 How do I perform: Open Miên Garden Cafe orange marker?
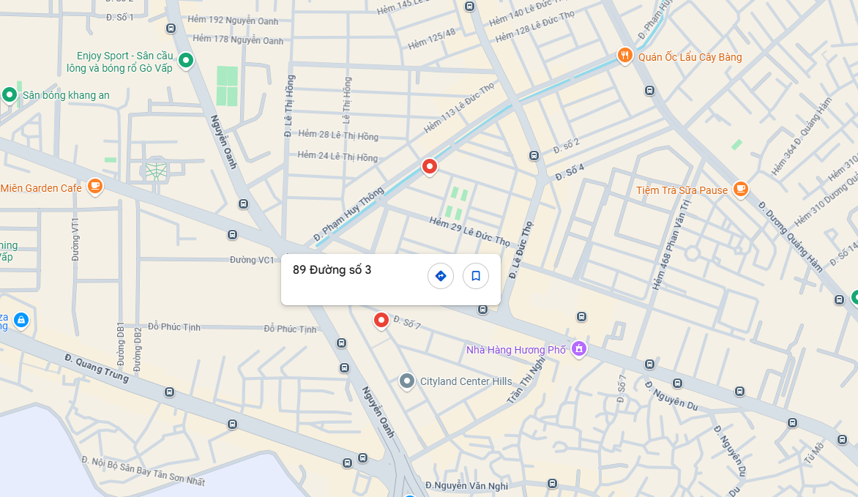(x=95, y=187)
